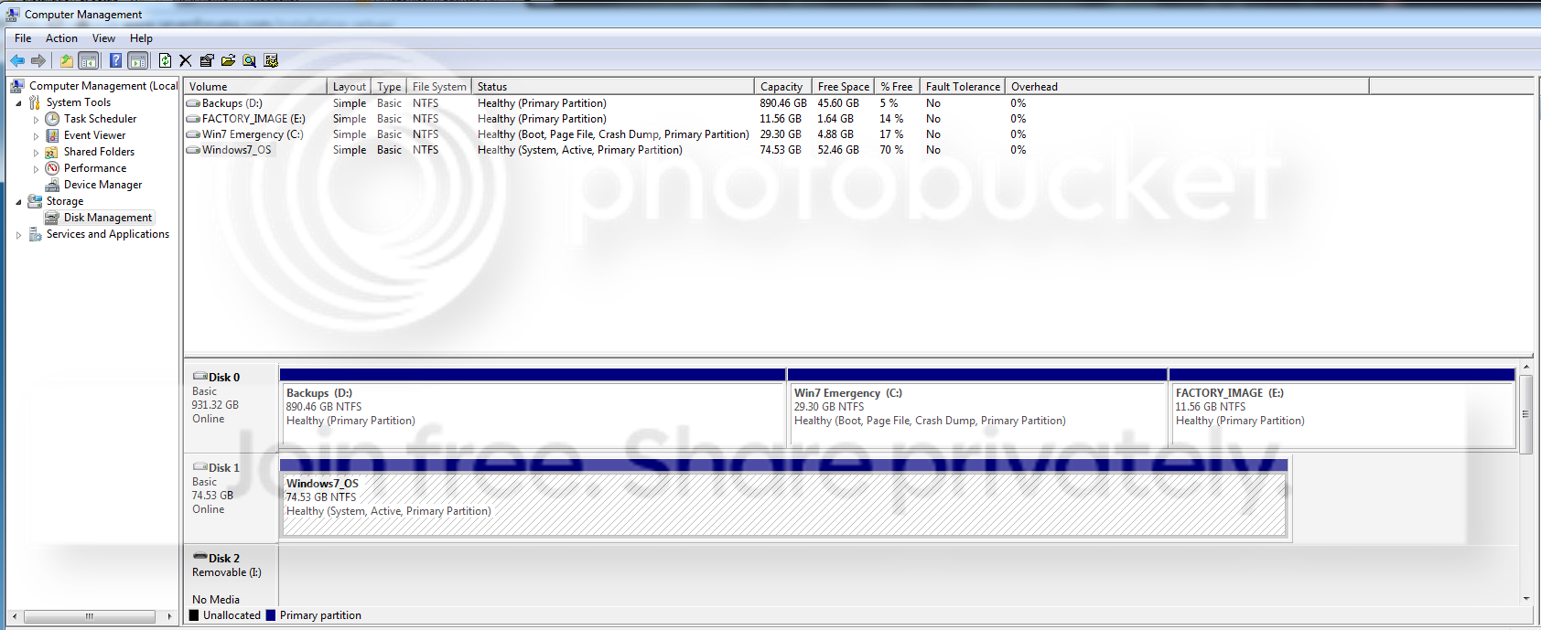The width and height of the screenshot is (1541, 630).
Task: Open the Help menu
Action: click(x=141, y=38)
